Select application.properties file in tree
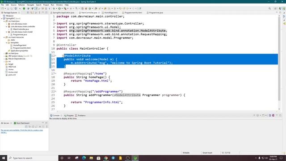The height and width of the screenshot is (161, 286). click(19, 51)
